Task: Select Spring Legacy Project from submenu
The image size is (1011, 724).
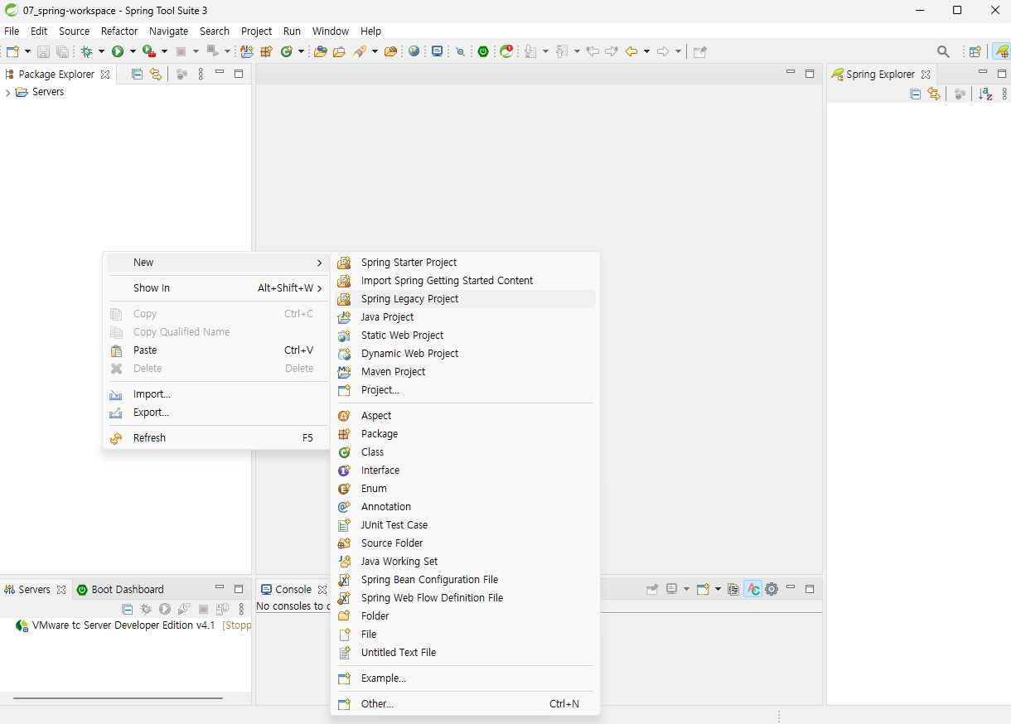Action: (465, 299)
